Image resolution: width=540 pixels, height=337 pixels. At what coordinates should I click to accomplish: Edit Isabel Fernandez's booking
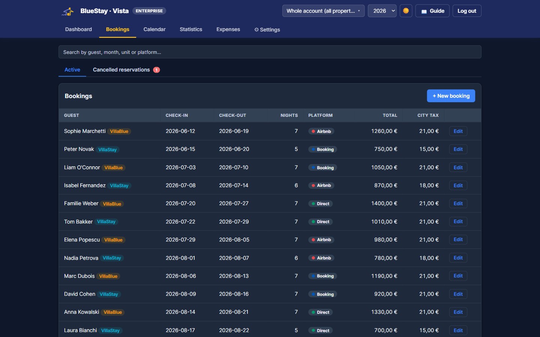458,185
